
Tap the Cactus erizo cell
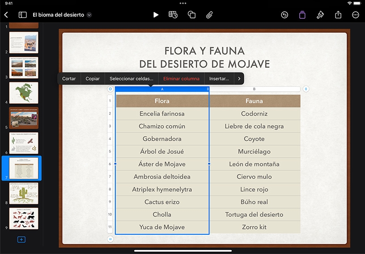tap(162, 202)
